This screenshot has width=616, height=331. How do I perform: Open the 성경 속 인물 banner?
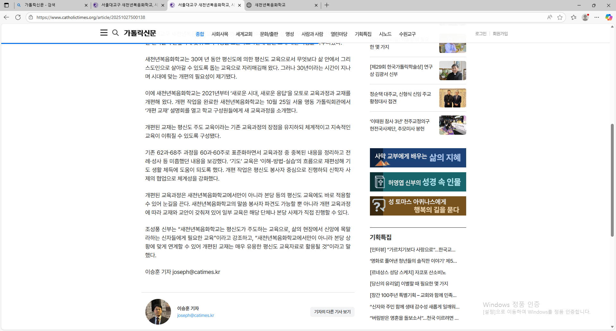point(418,182)
